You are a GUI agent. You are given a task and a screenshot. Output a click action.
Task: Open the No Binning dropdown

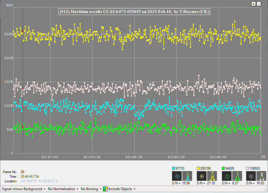pos(92,189)
